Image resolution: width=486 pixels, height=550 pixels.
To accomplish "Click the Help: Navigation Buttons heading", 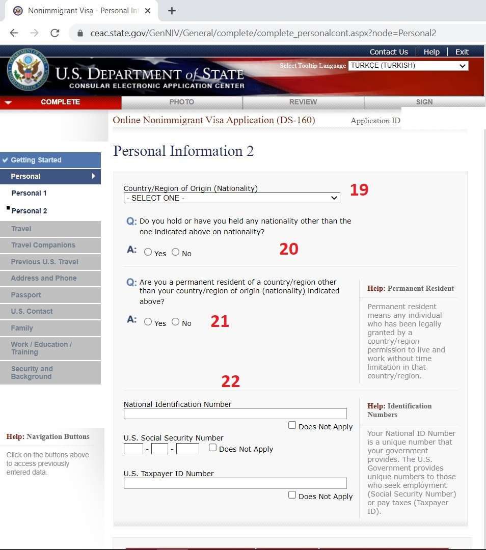I will [48, 436].
